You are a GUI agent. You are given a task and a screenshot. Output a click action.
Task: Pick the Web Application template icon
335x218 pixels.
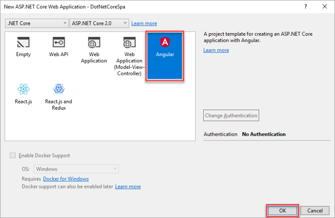(x=94, y=43)
